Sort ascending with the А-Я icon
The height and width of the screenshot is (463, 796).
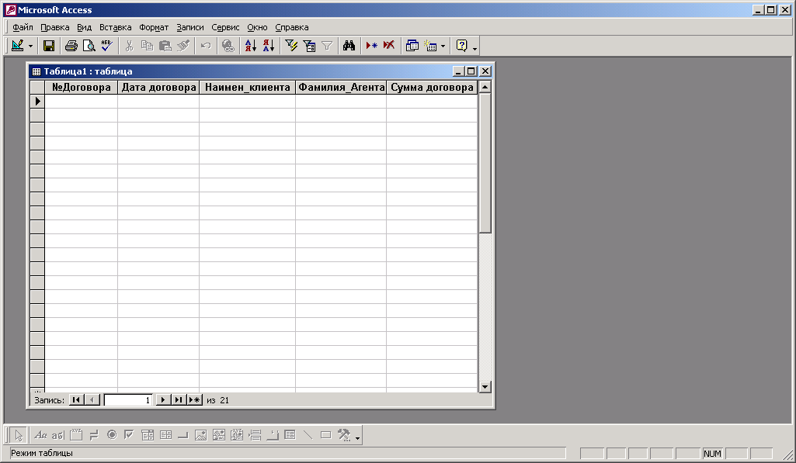(x=251, y=47)
